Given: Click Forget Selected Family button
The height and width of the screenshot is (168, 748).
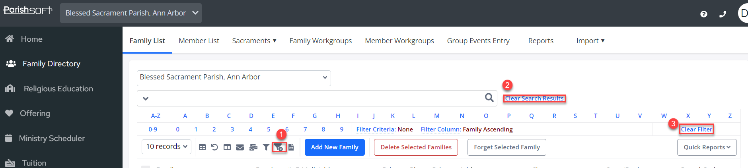Looking at the screenshot, I should pyautogui.click(x=507, y=147).
